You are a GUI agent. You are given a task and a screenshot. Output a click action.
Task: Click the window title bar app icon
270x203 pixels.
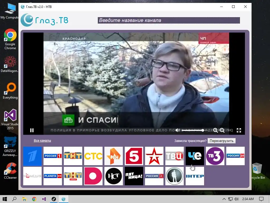coord(23,7)
